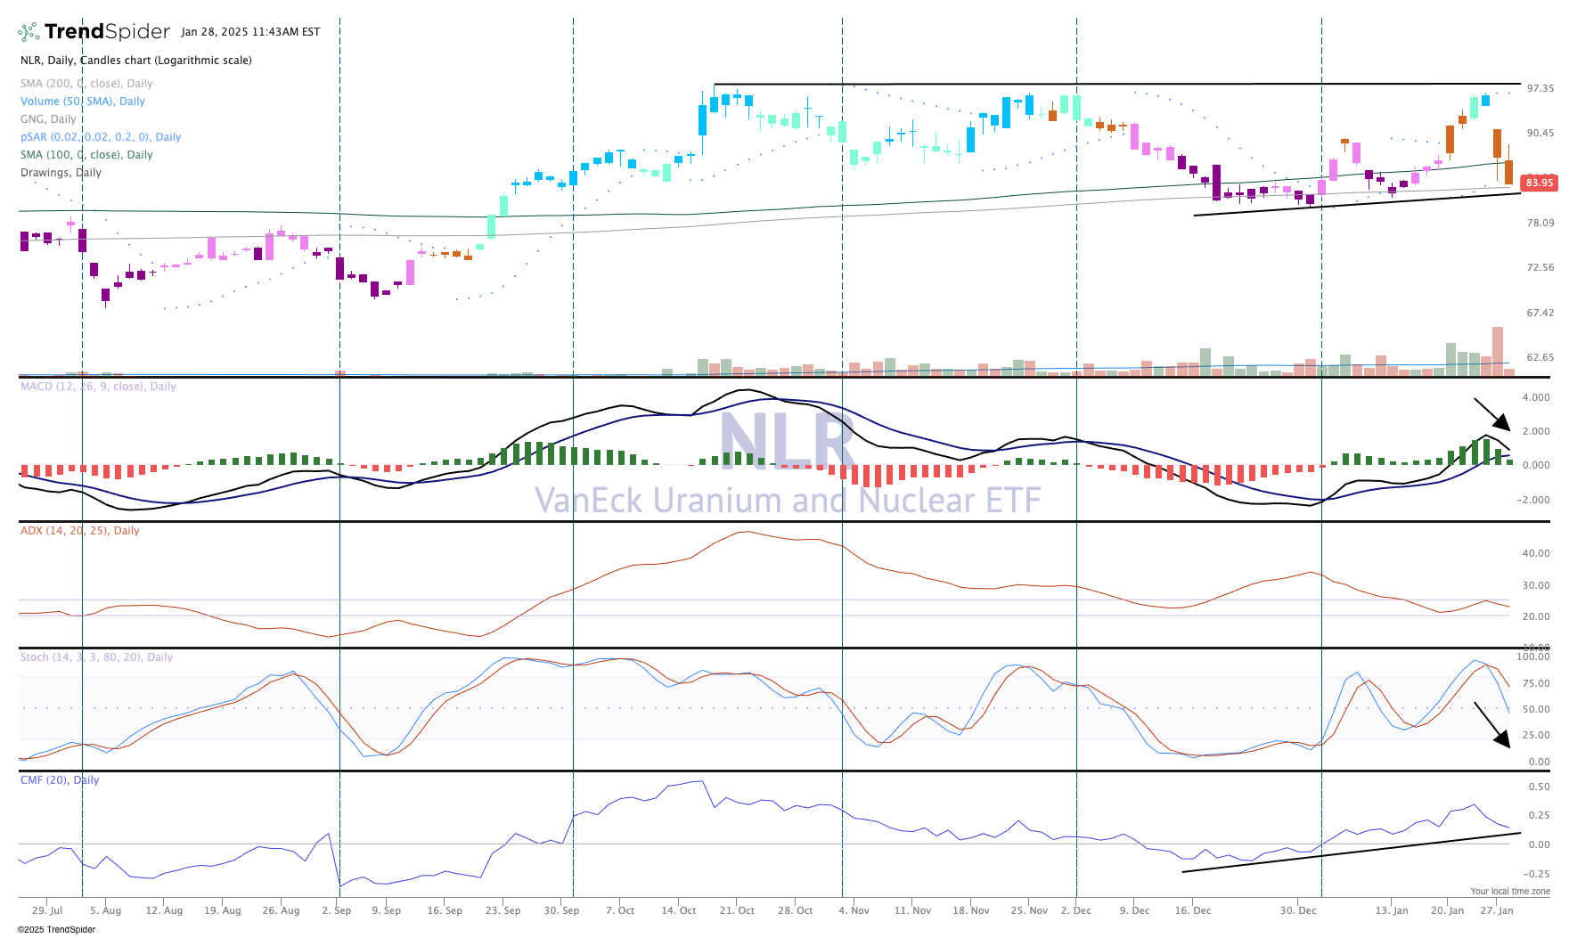Screen dimensions: 1577x938
Task: Toggle the pSAR (0.02, 0.02, 0.2, 0) indicator label
Action: pos(101,137)
